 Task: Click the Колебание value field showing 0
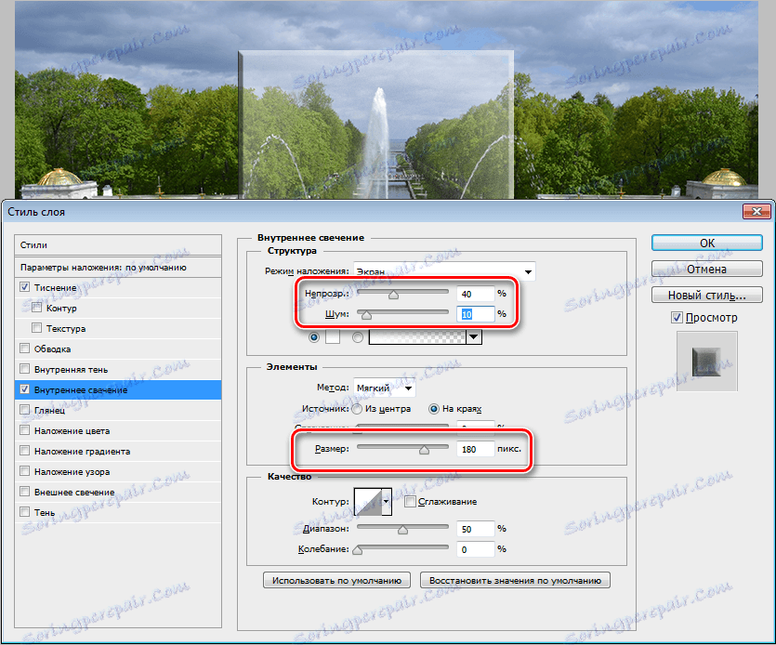475,549
